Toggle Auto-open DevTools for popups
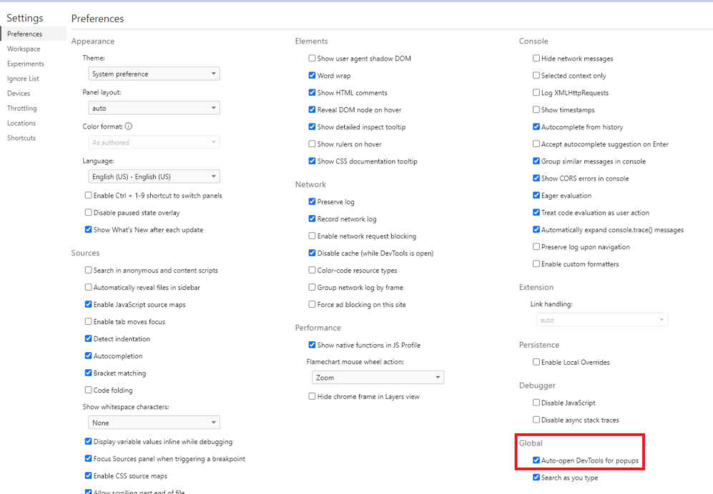This screenshot has height=494, width=713. (536, 460)
